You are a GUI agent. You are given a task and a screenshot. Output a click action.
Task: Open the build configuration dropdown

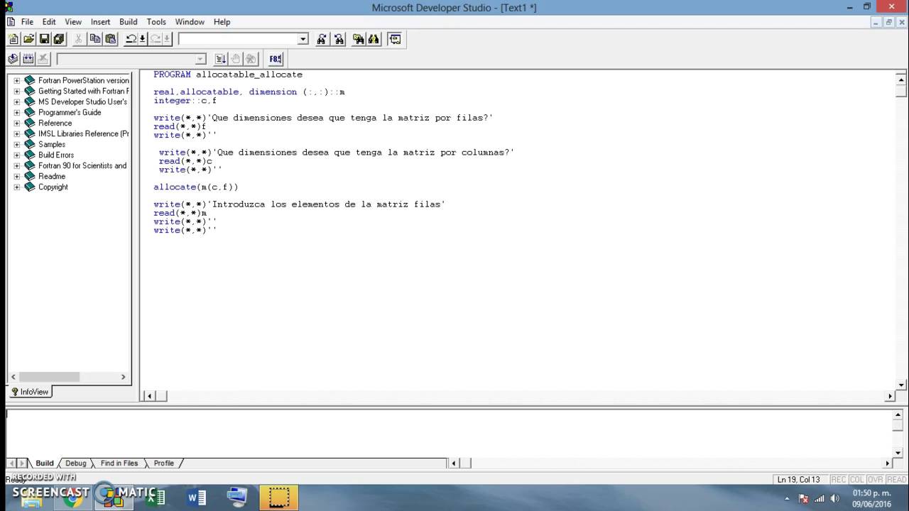[x=200, y=59]
